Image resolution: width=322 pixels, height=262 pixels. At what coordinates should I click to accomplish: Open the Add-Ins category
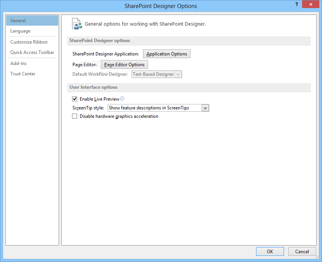click(x=32, y=63)
